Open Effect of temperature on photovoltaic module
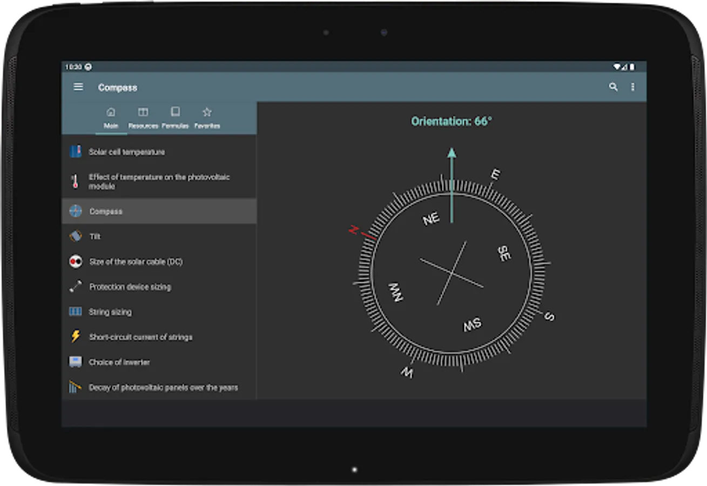707x486 pixels. pyautogui.click(x=159, y=181)
